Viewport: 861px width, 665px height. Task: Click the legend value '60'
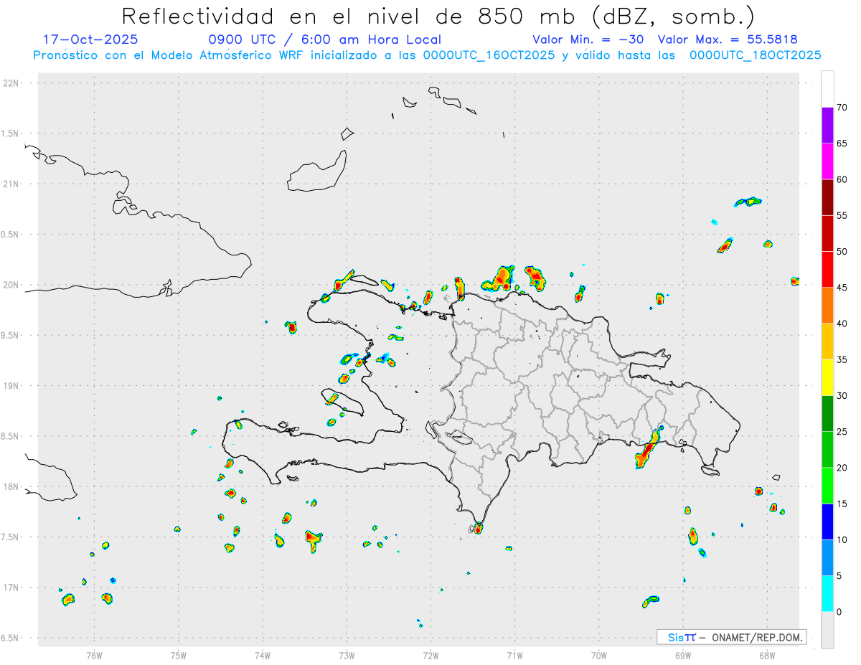[843, 179]
